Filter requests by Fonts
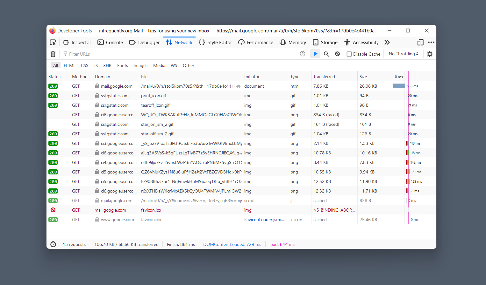The width and height of the screenshot is (486, 285). pos(123,65)
